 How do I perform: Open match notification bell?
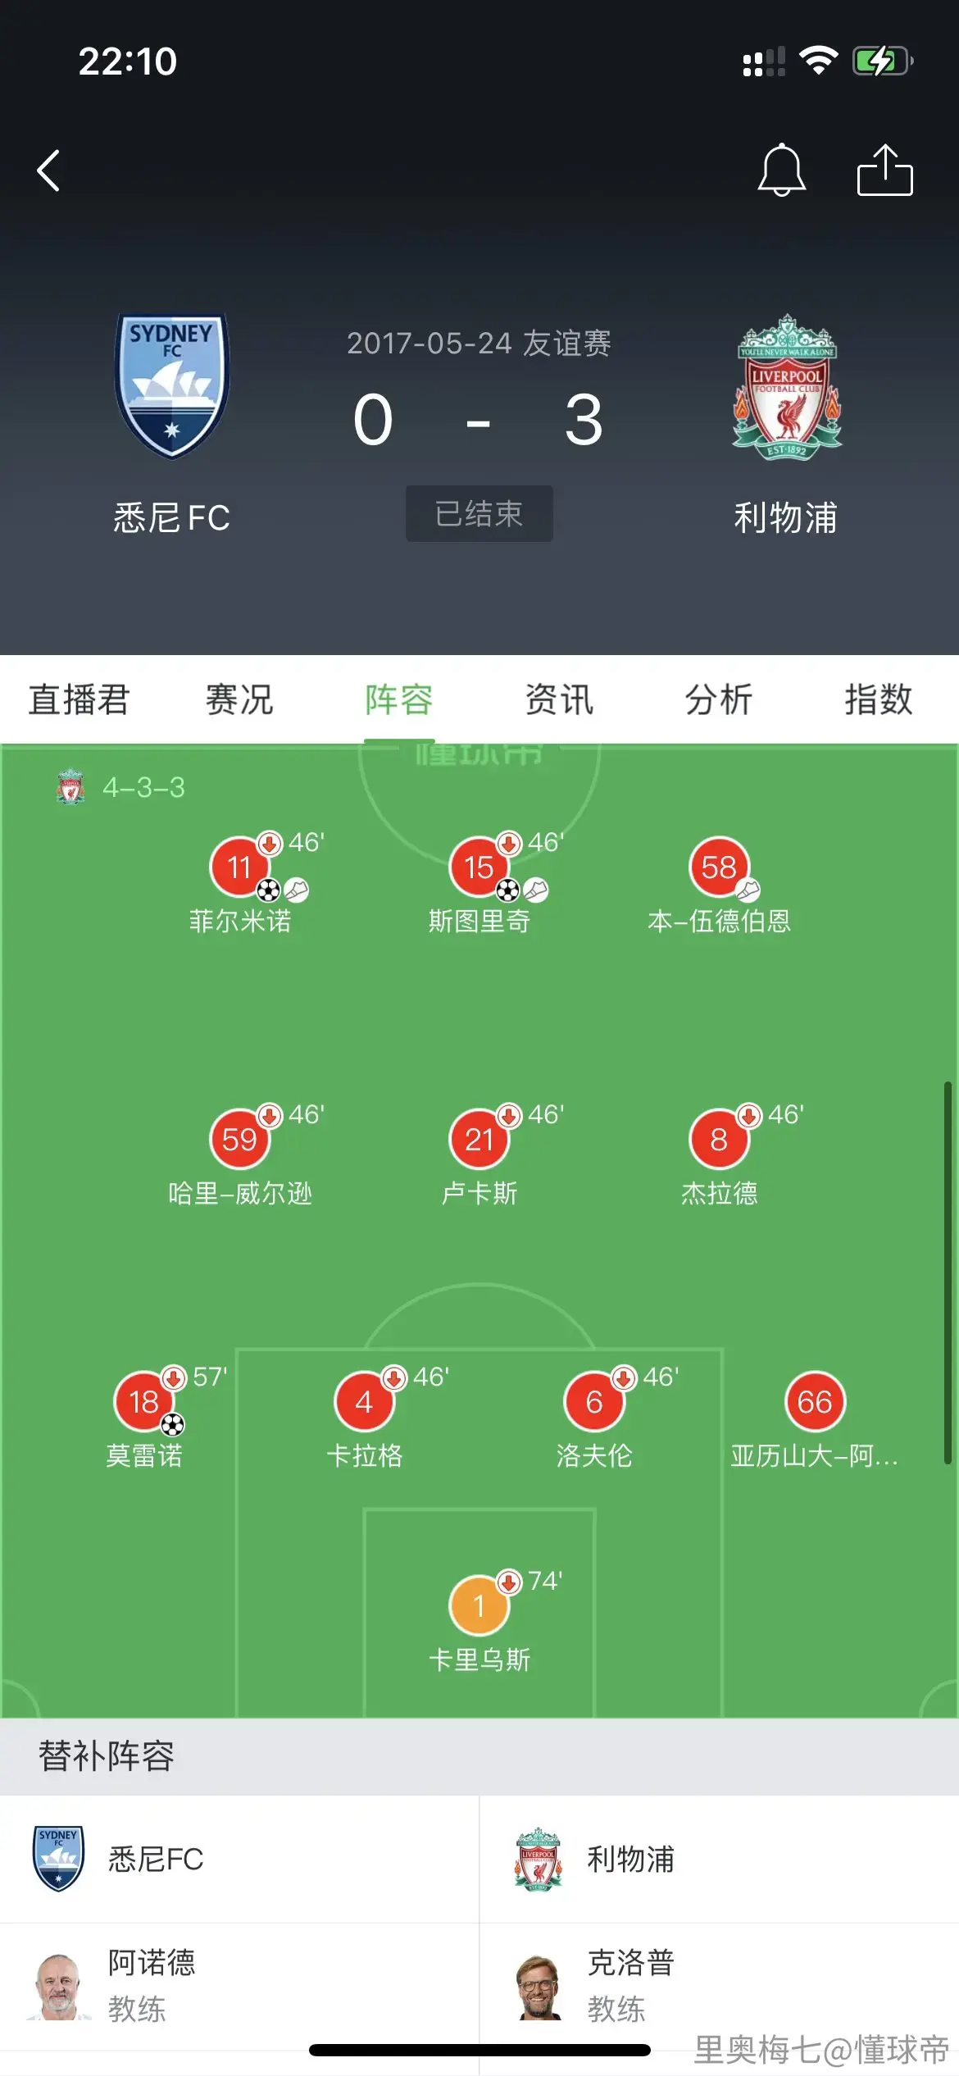[x=781, y=170]
